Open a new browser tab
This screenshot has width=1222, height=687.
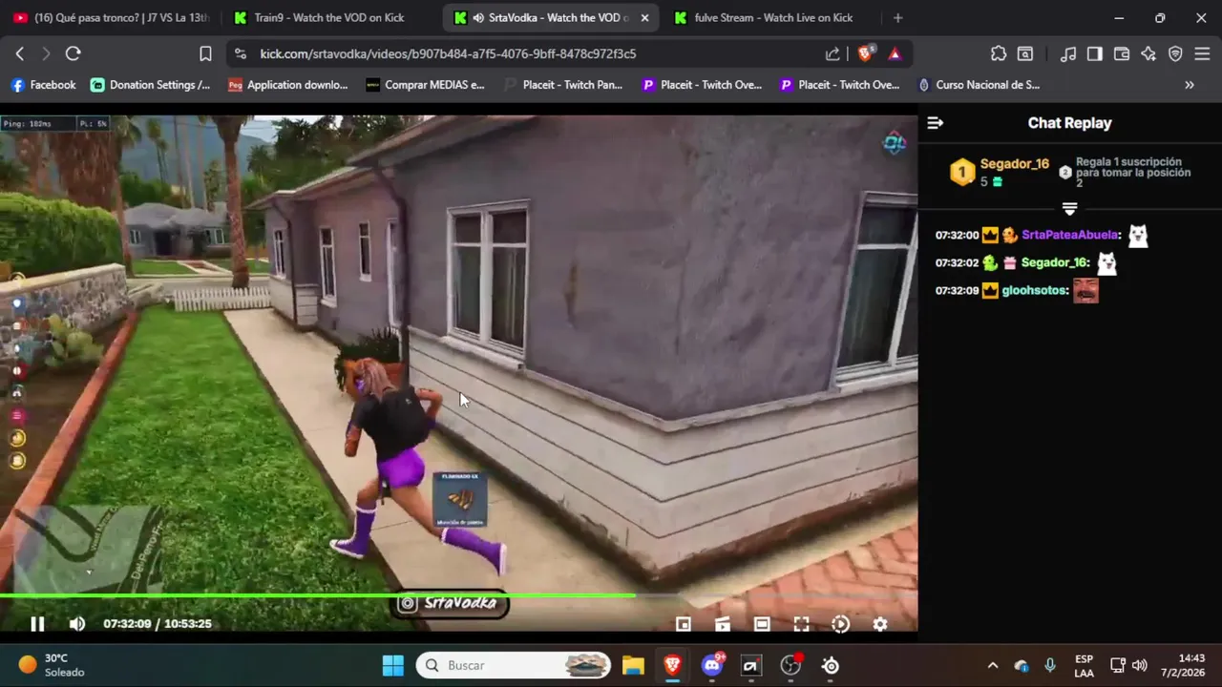pos(897,18)
